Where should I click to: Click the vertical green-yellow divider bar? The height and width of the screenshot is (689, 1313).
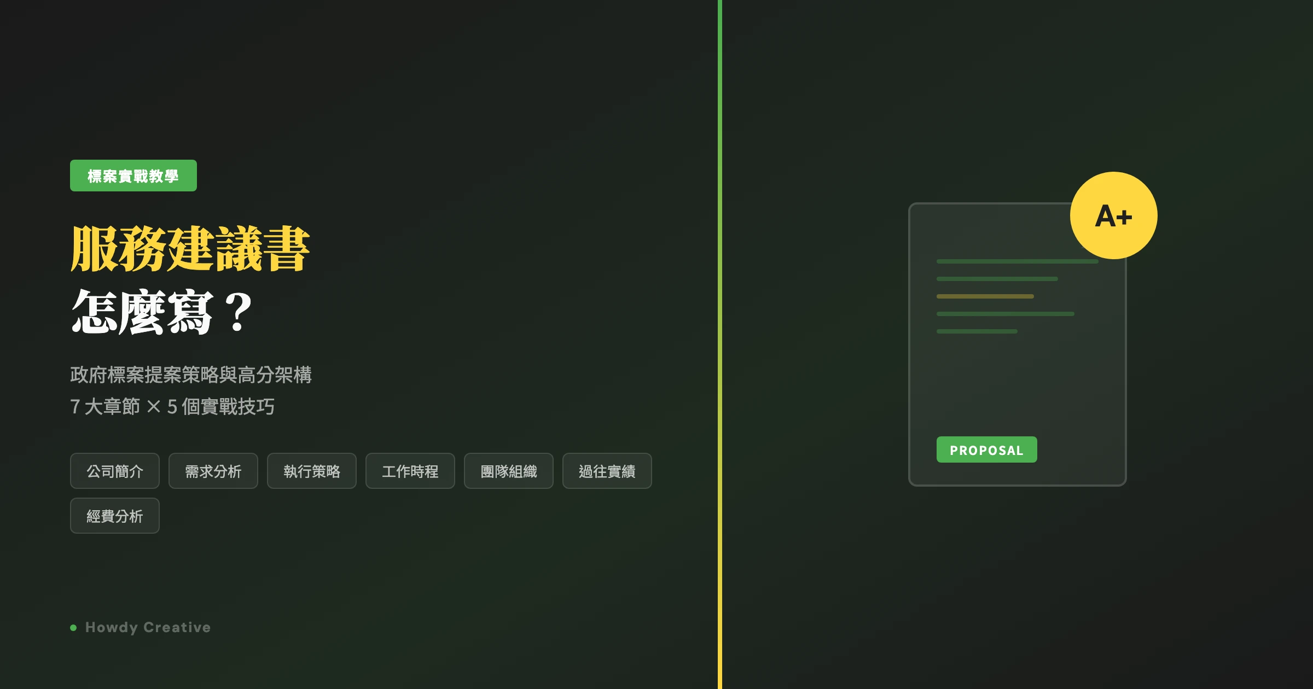click(720, 344)
